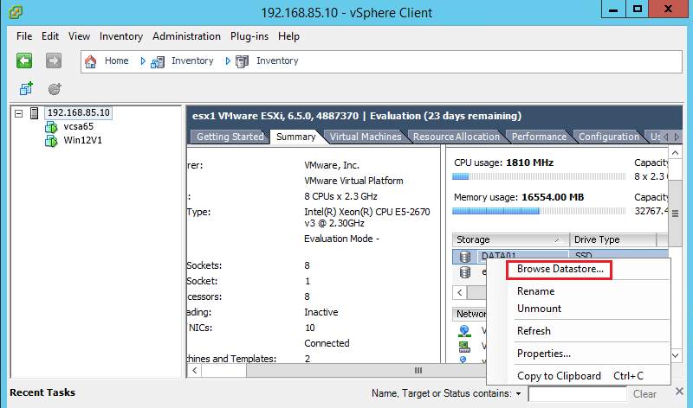Image resolution: width=693 pixels, height=408 pixels.
Task: Click the second datastore disk icon below DATA01
Action: (x=465, y=272)
